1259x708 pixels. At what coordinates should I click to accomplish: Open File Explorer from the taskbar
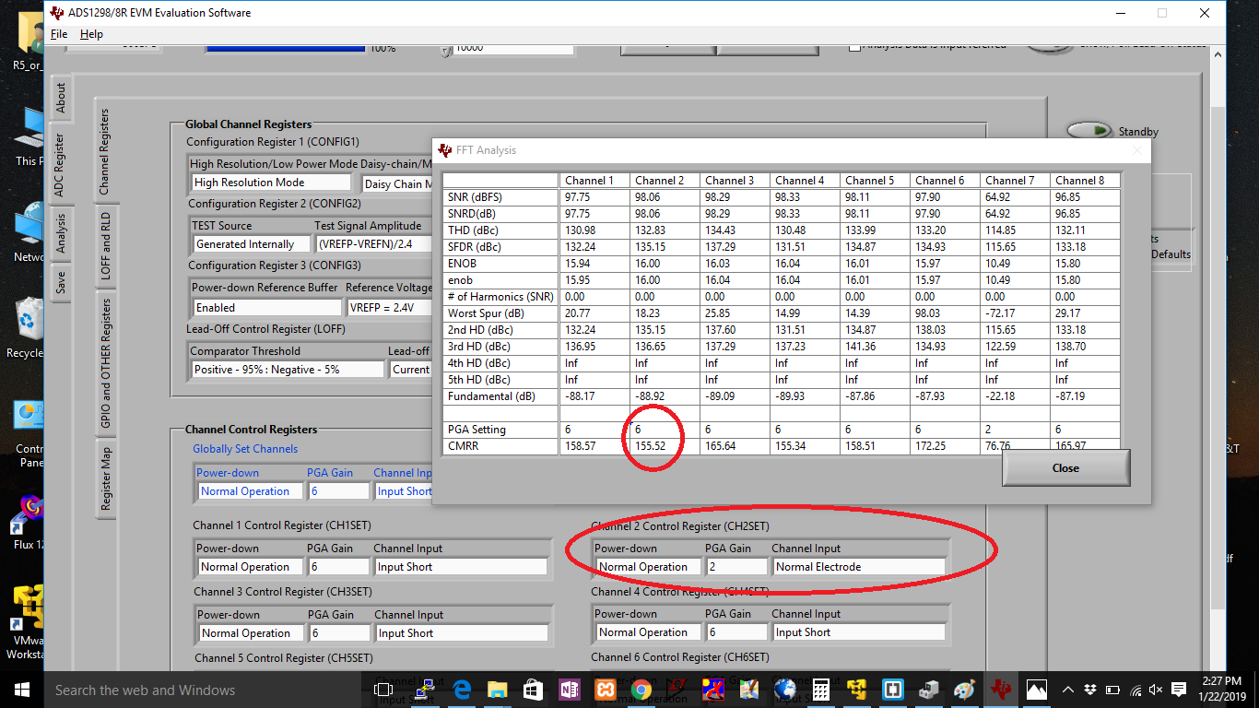498,690
